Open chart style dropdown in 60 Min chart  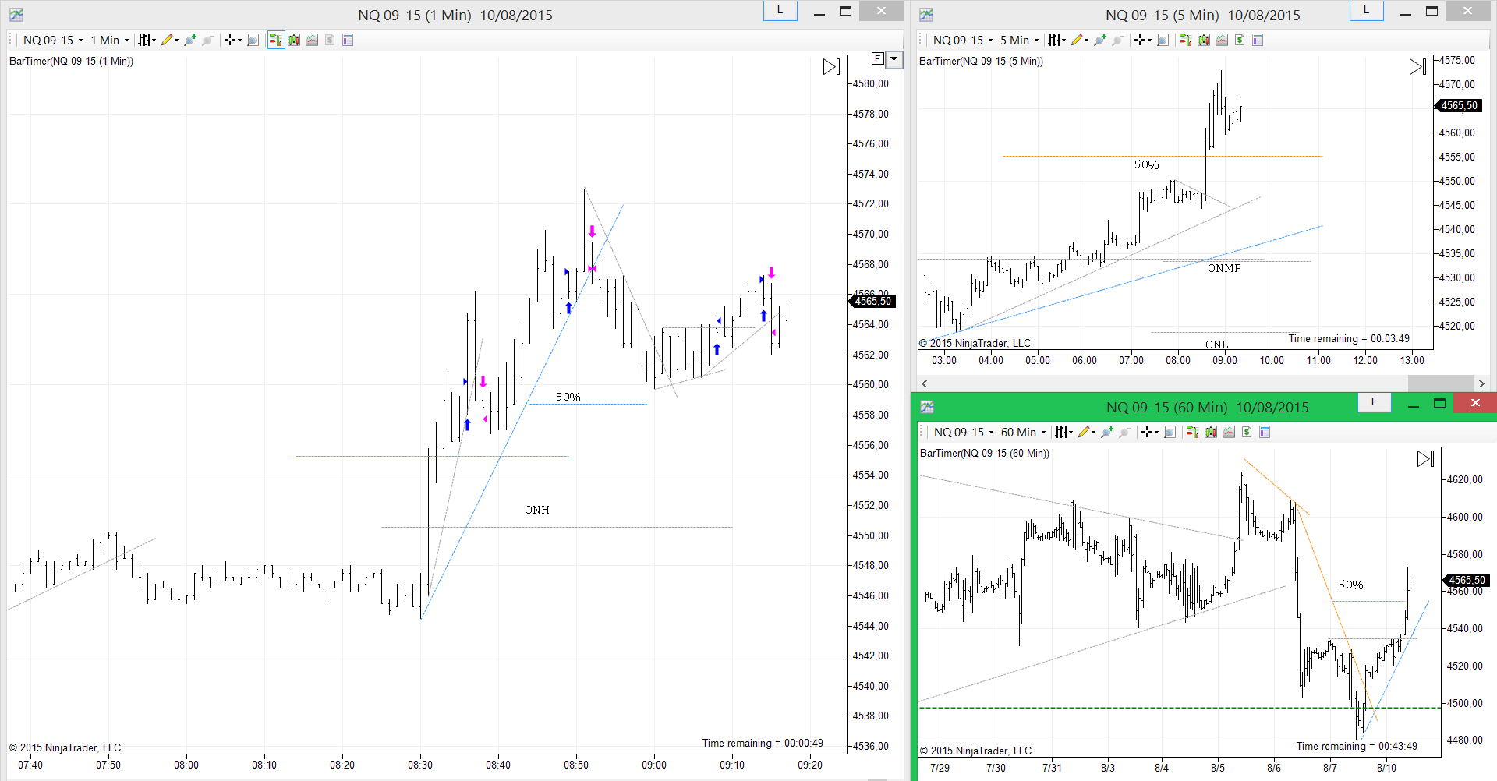click(x=1063, y=432)
